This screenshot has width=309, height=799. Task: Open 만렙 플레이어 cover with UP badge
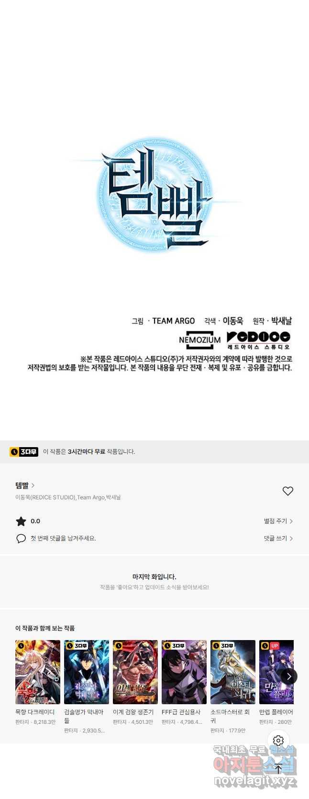tap(276, 672)
